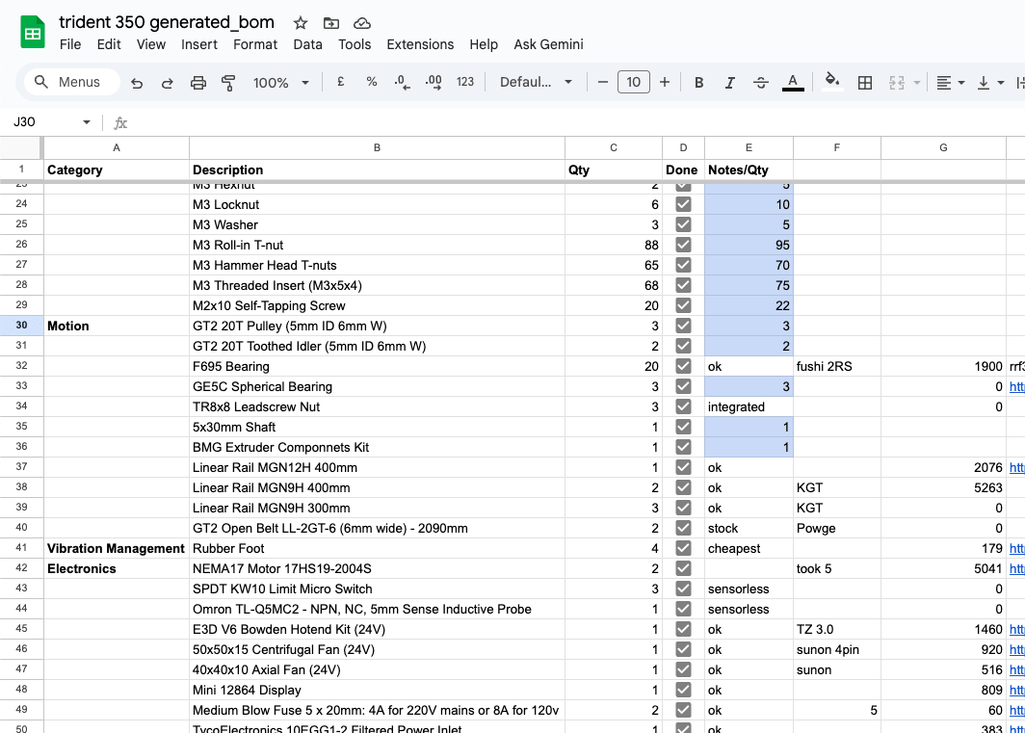
Task: Open the horizontal alignment dropdown
Action: click(x=950, y=82)
